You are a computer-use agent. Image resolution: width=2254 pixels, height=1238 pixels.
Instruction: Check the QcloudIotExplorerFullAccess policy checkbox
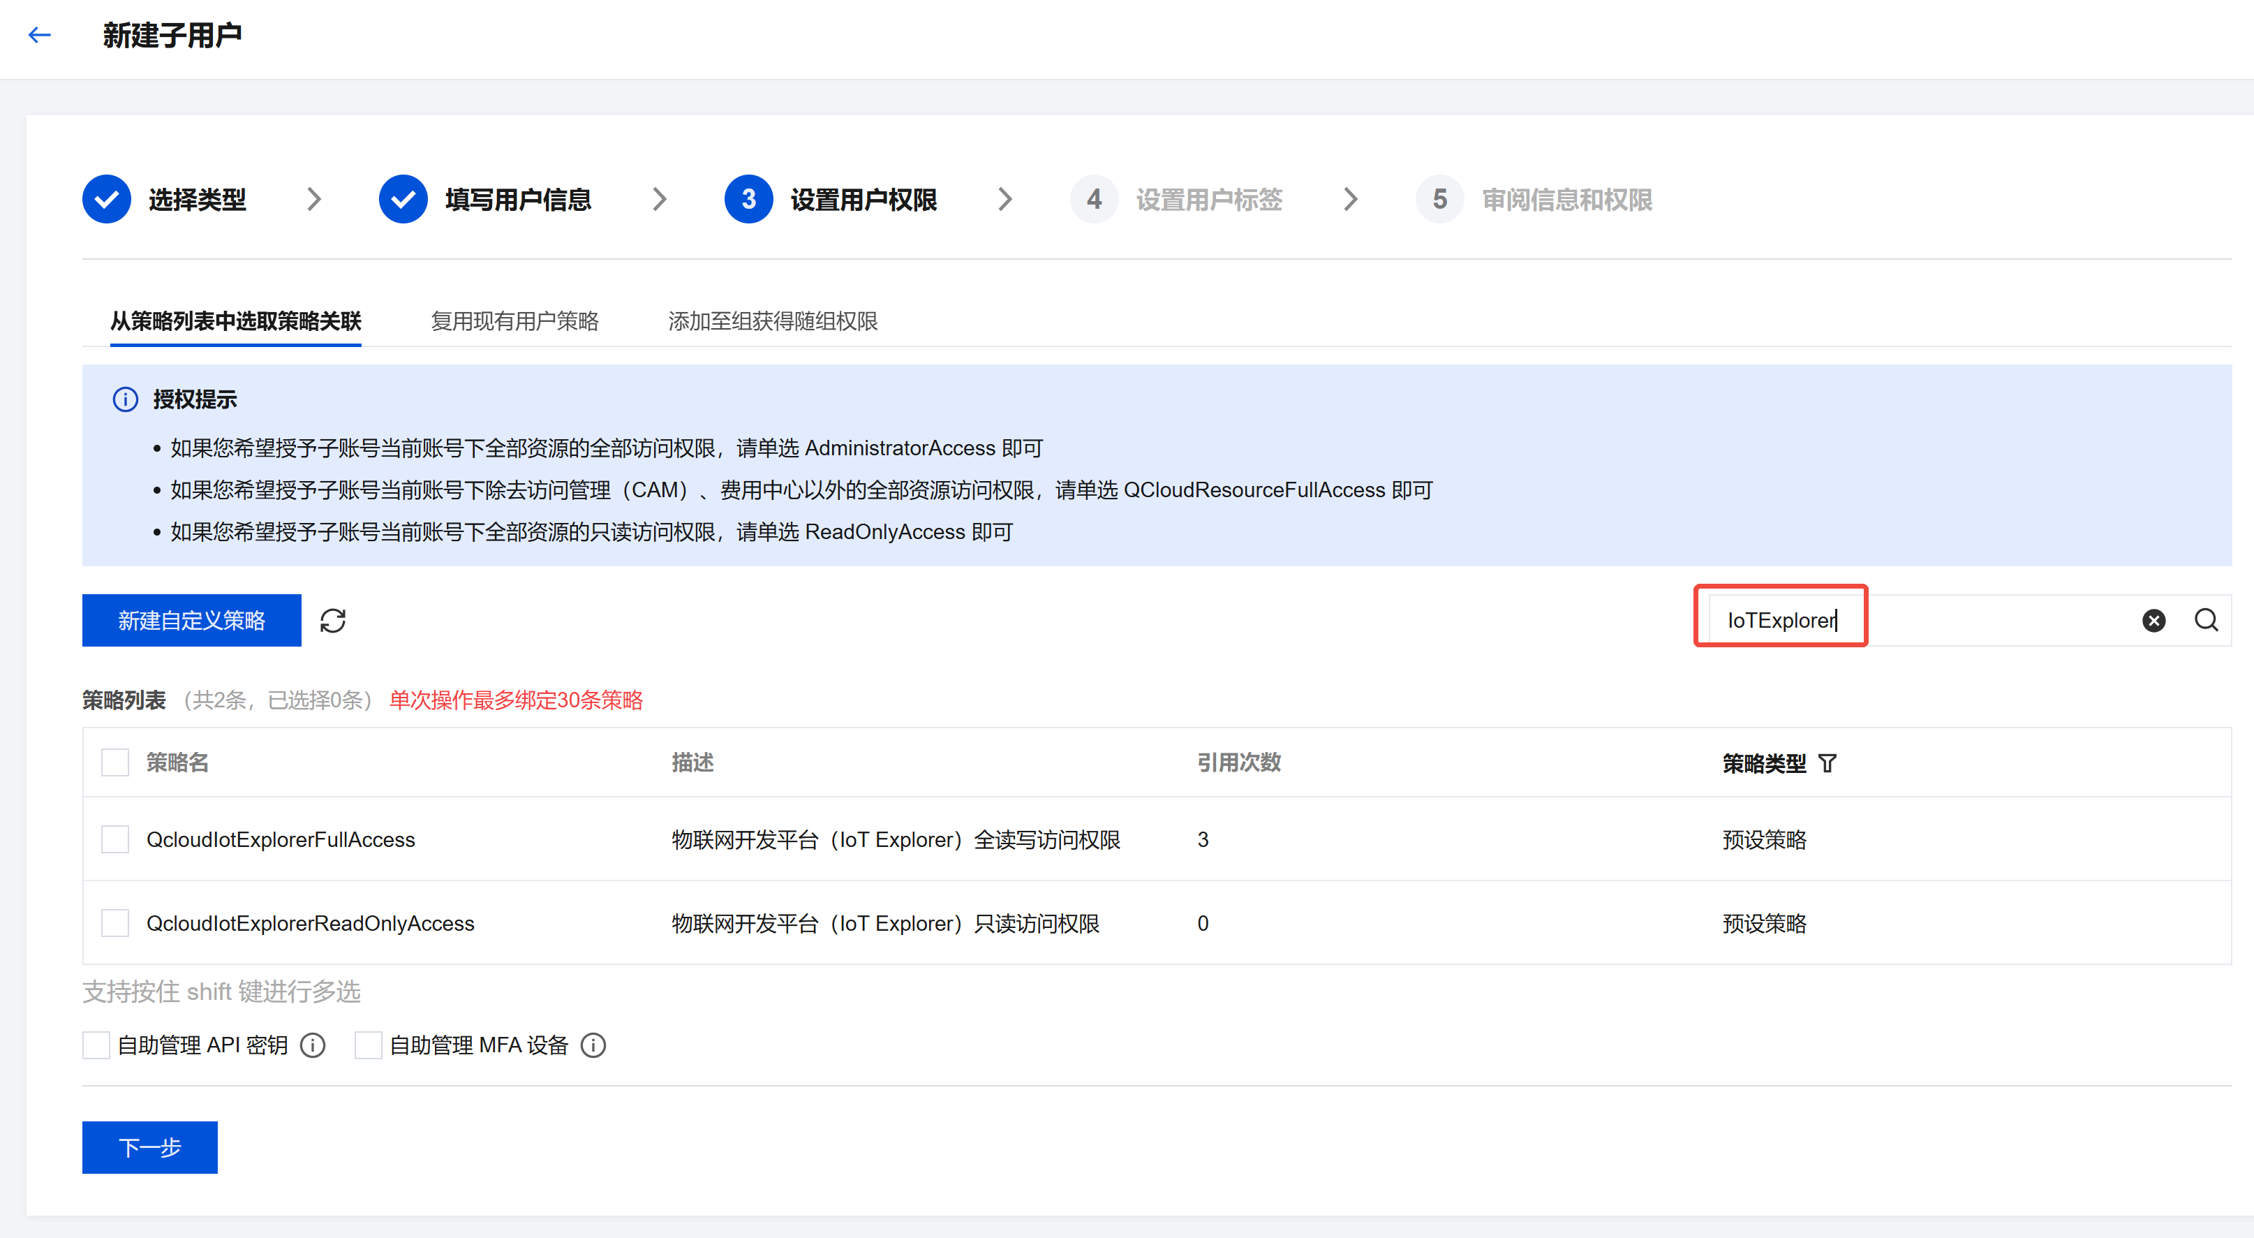[114, 839]
